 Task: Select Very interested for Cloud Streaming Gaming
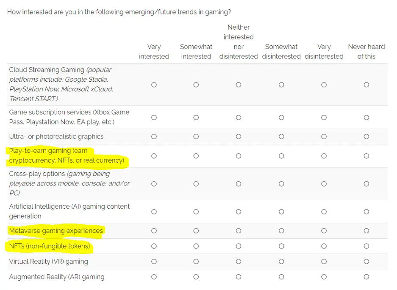pyautogui.click(x=154, y=85)
